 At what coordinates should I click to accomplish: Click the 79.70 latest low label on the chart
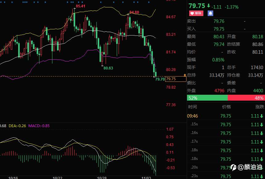pyautogui.click(x=160, y=79)
